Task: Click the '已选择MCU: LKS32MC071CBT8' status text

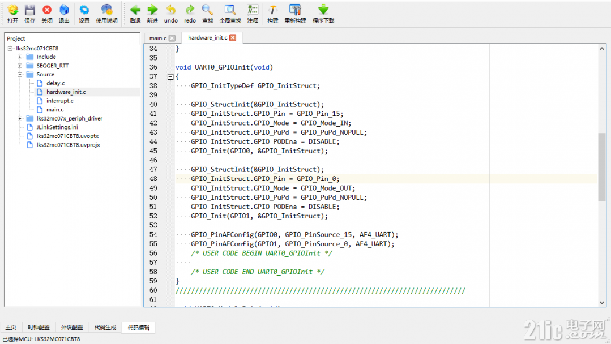Action: tap(41, 339)
